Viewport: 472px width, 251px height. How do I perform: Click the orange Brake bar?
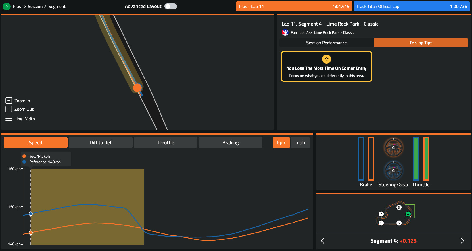pos(371,159)
